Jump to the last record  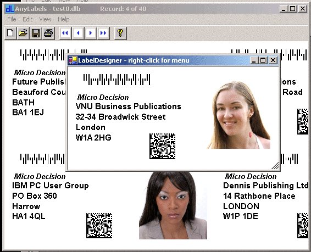click(x=103, y=33)
